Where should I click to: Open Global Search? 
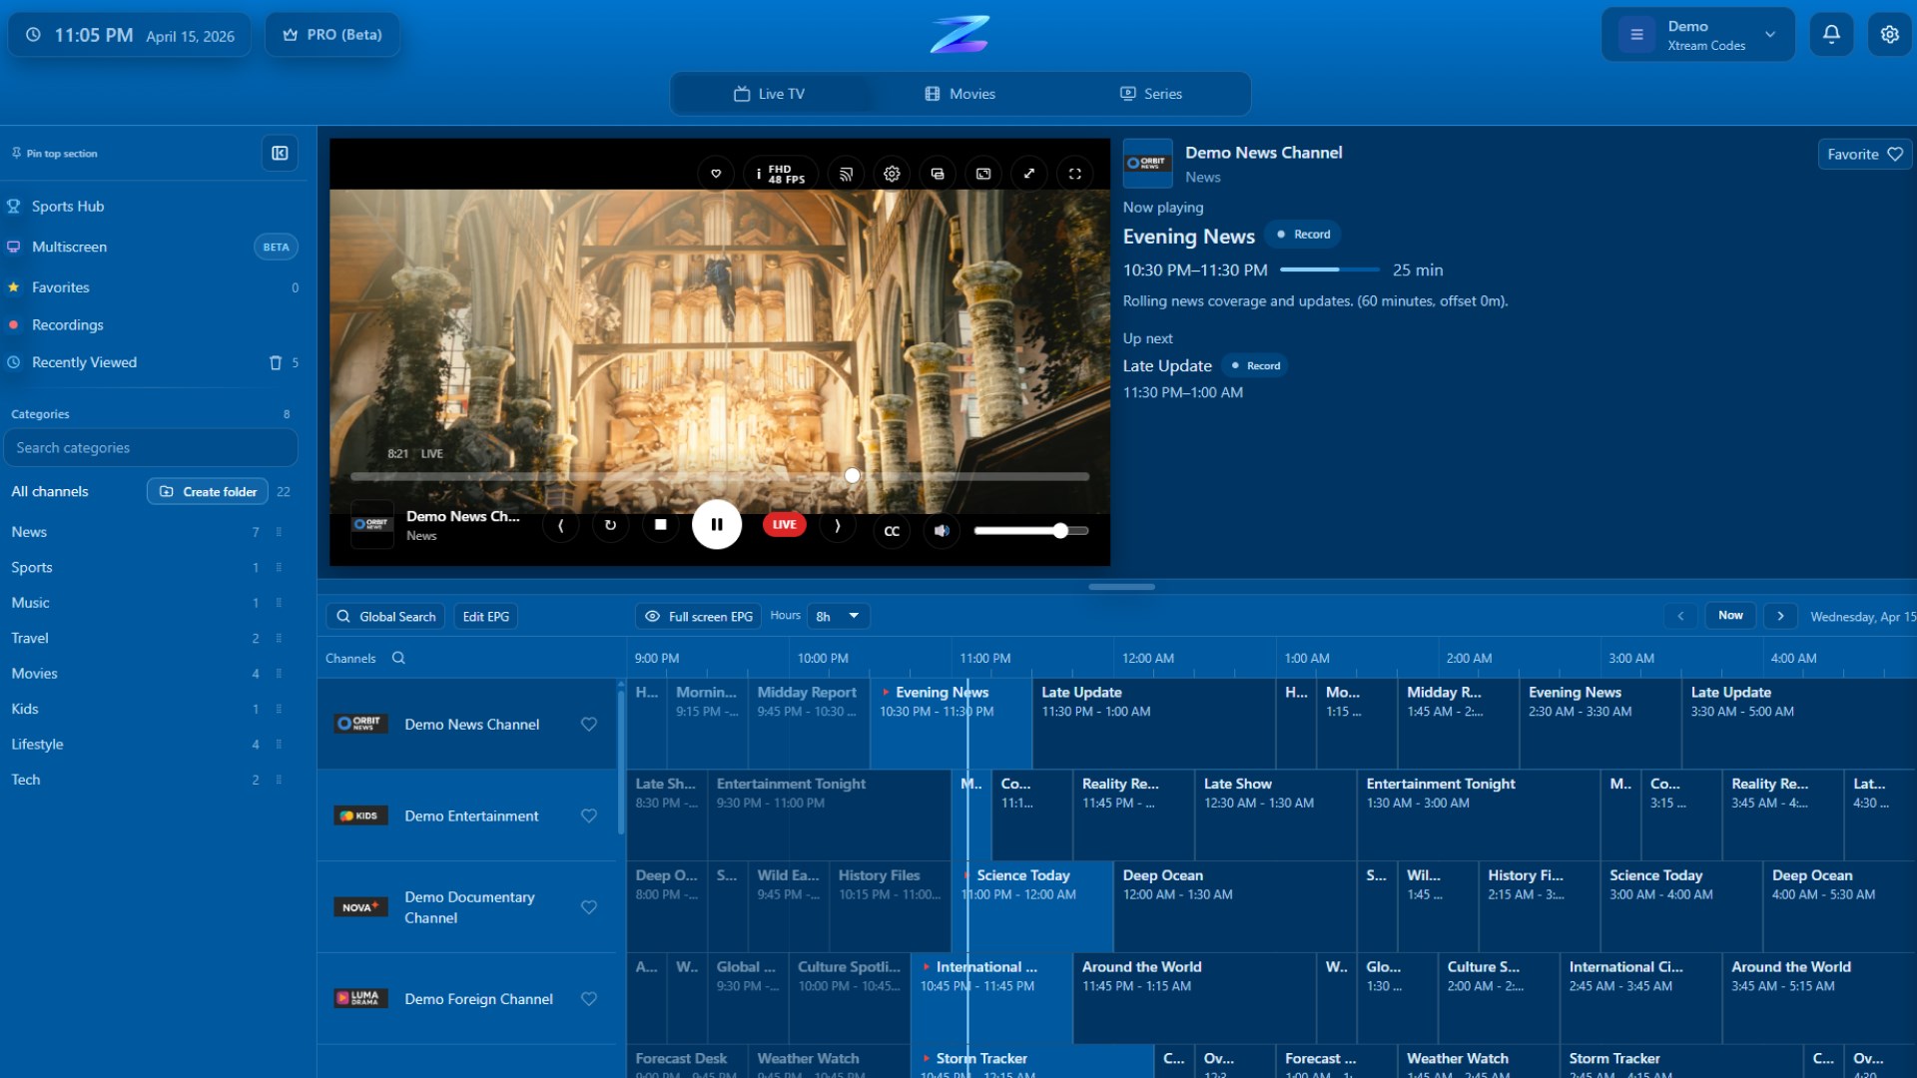(x=385, y=617)
